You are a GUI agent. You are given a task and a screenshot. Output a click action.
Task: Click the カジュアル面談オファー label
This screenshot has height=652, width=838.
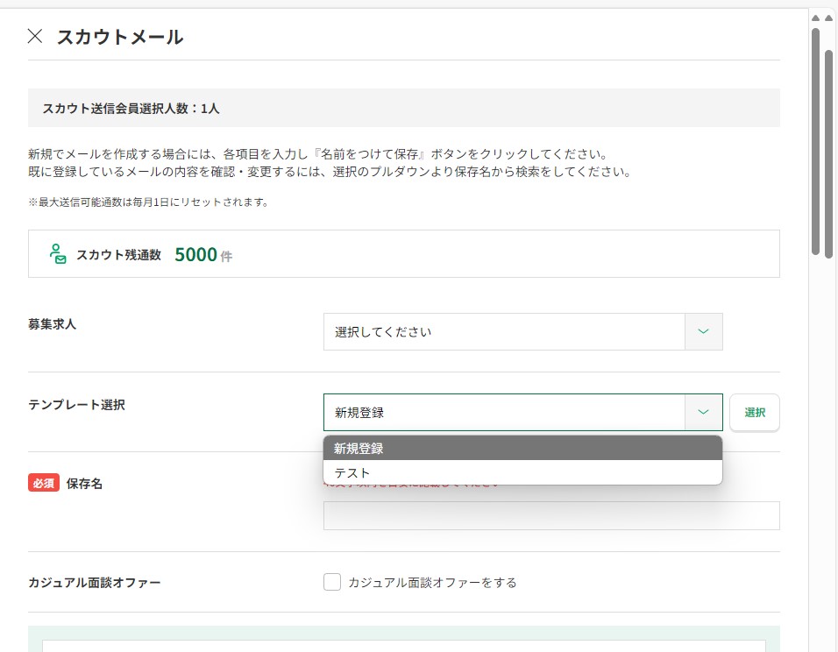coord(95,583)
